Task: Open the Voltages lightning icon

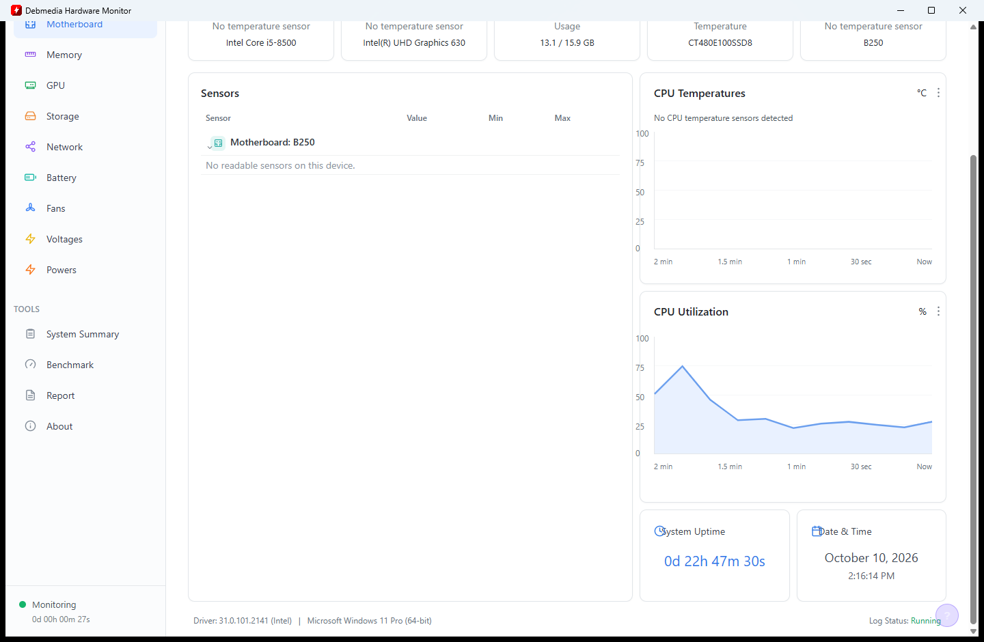Action: [30, 239]
